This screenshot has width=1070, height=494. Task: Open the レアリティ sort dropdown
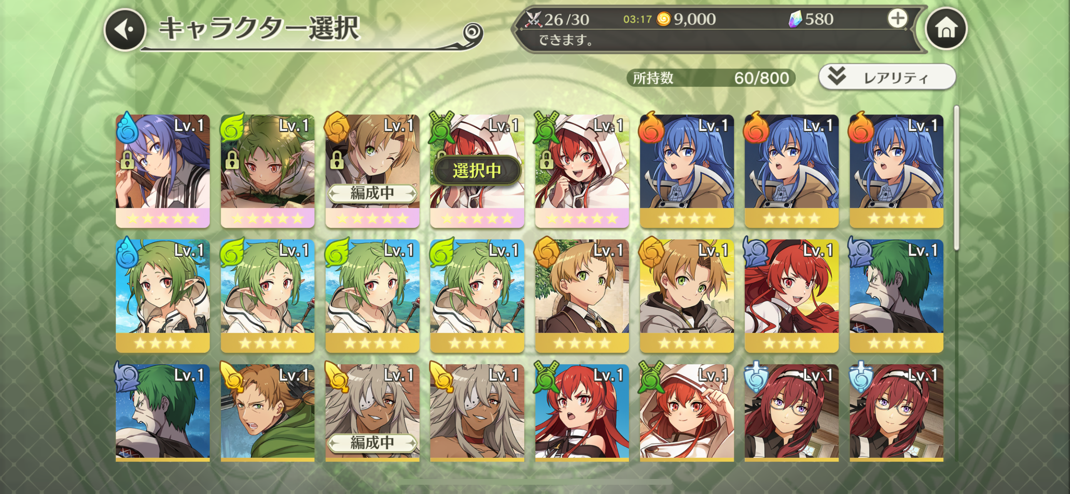[x=887, y=77]
